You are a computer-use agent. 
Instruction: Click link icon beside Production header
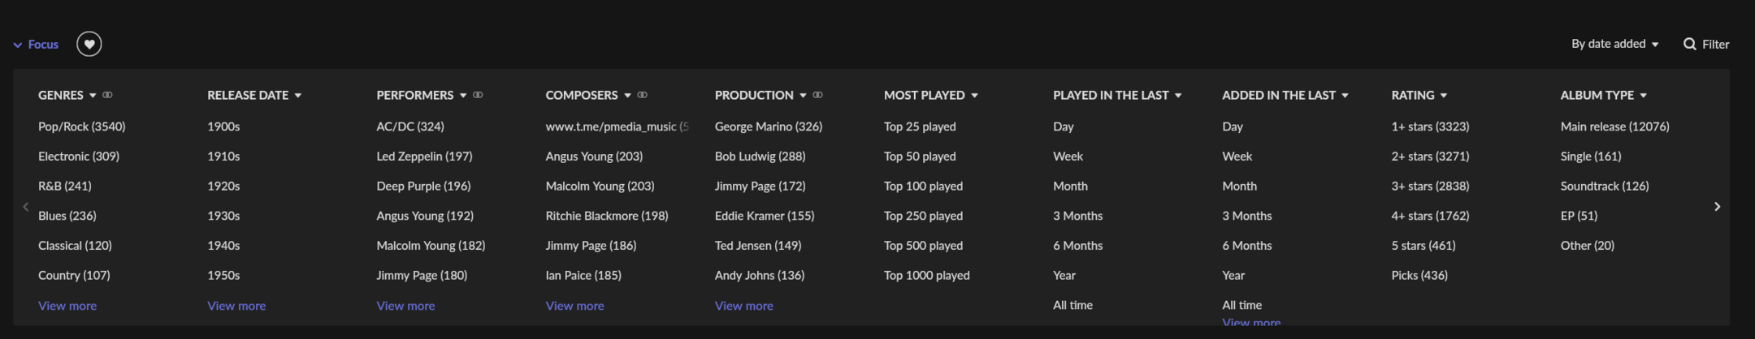coord(817,95)
